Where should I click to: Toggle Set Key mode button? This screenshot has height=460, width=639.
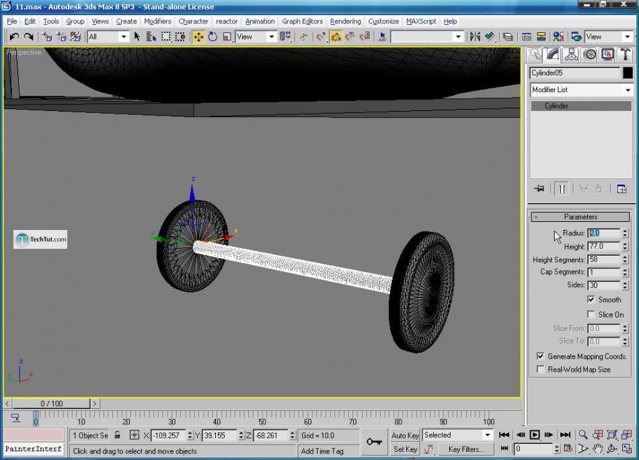coord(405,449)
